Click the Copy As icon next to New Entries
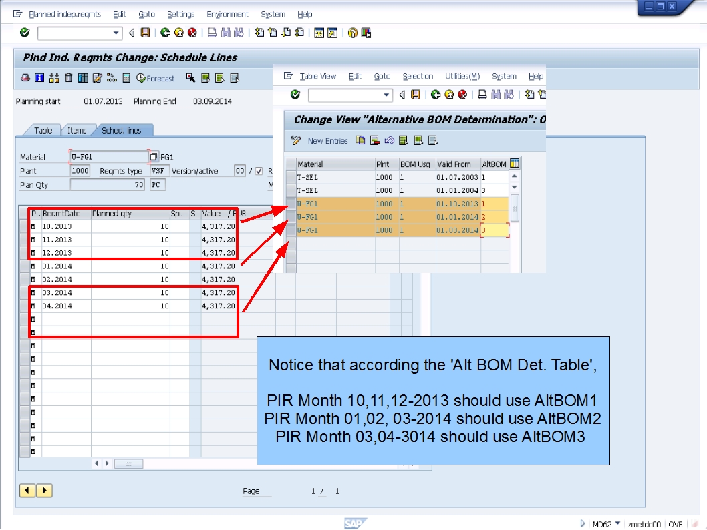The height and width of the screenshot is (530, 707). coord(360,141)
